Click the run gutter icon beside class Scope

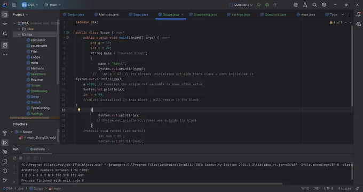click(68, 32)
